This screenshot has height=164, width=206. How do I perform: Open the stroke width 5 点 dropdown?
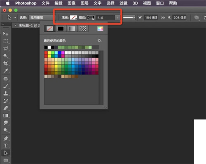[x=117, y=18]
